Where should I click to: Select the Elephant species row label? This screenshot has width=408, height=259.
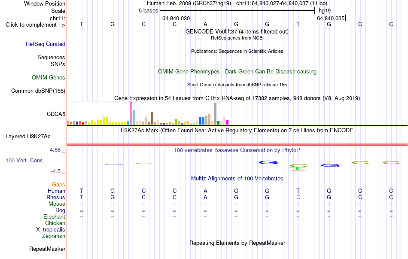55,216
